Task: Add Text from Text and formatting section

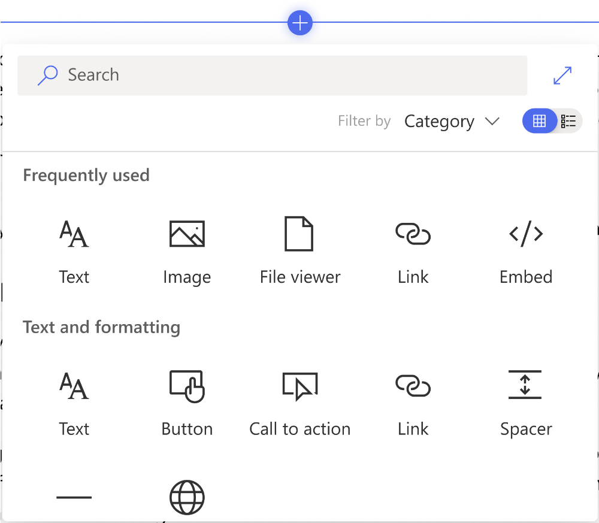Action: pos(74,403)
